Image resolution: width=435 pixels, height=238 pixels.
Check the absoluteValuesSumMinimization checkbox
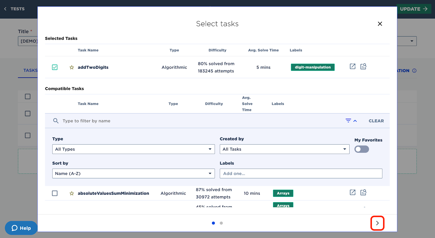[55, 193]
